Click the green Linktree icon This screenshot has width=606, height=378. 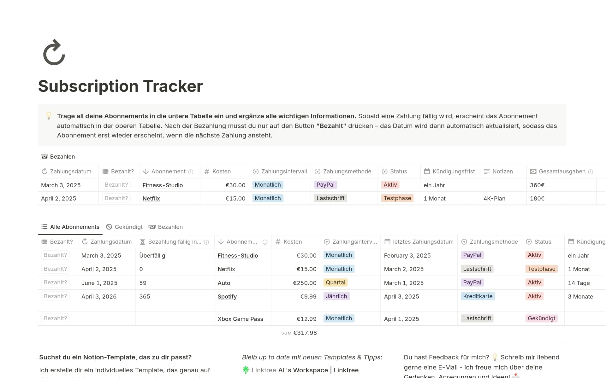tap(246, 370)
